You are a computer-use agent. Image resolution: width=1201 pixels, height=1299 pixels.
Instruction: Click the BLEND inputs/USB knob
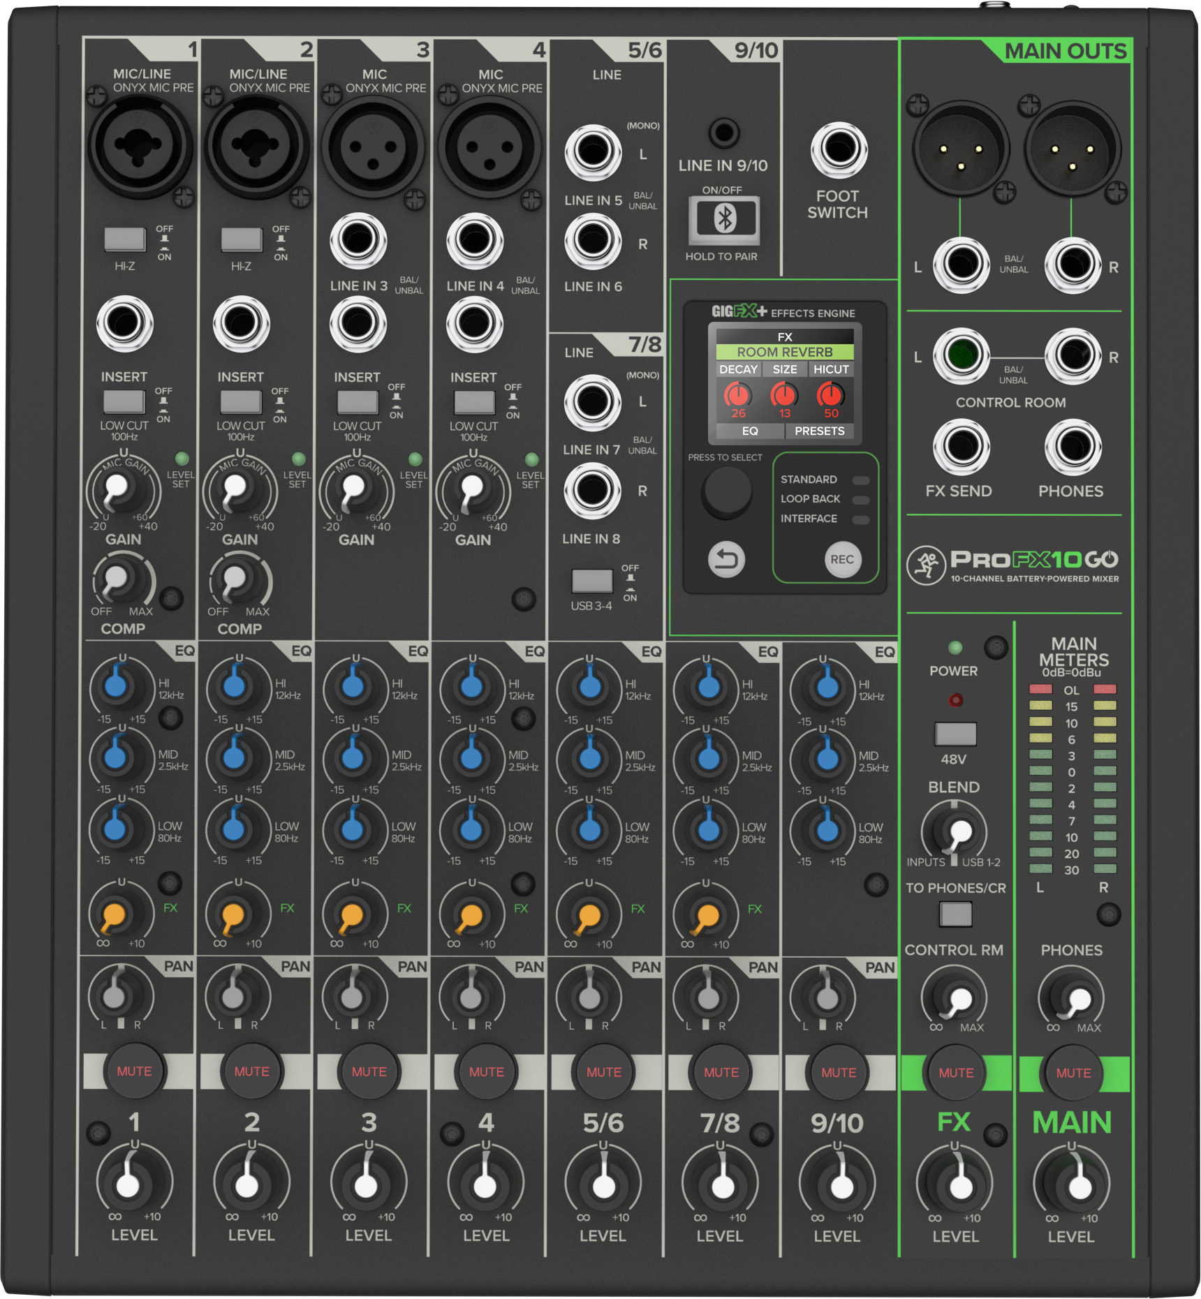pyautogui.click(x=954, y=831)
